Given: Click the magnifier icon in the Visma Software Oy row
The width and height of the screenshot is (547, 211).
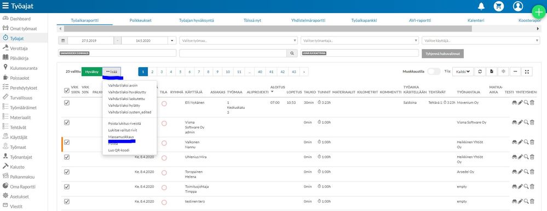Looking at the screenshot, I should (526, 122).
